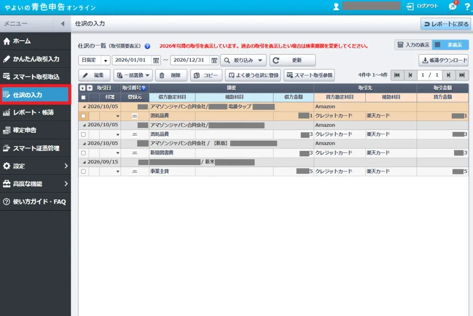Click ログアウト

tap(422, 6)
